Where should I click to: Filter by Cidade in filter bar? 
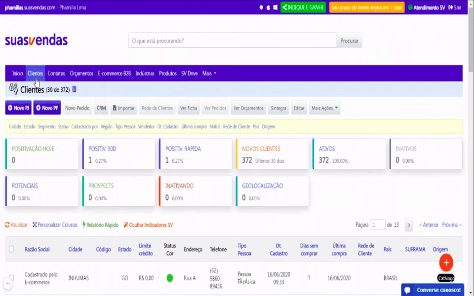click(x=15, y=127)
